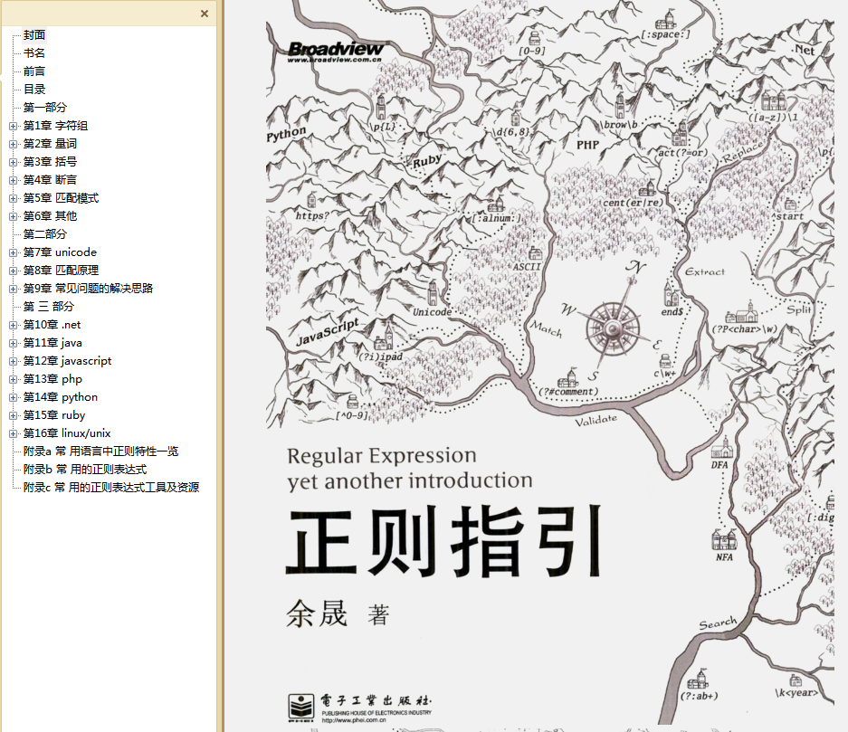
Task: Open 附录a 常用语言中正则特性一览 bookmark
Action: pyautogui.click(x=100, y=452)
